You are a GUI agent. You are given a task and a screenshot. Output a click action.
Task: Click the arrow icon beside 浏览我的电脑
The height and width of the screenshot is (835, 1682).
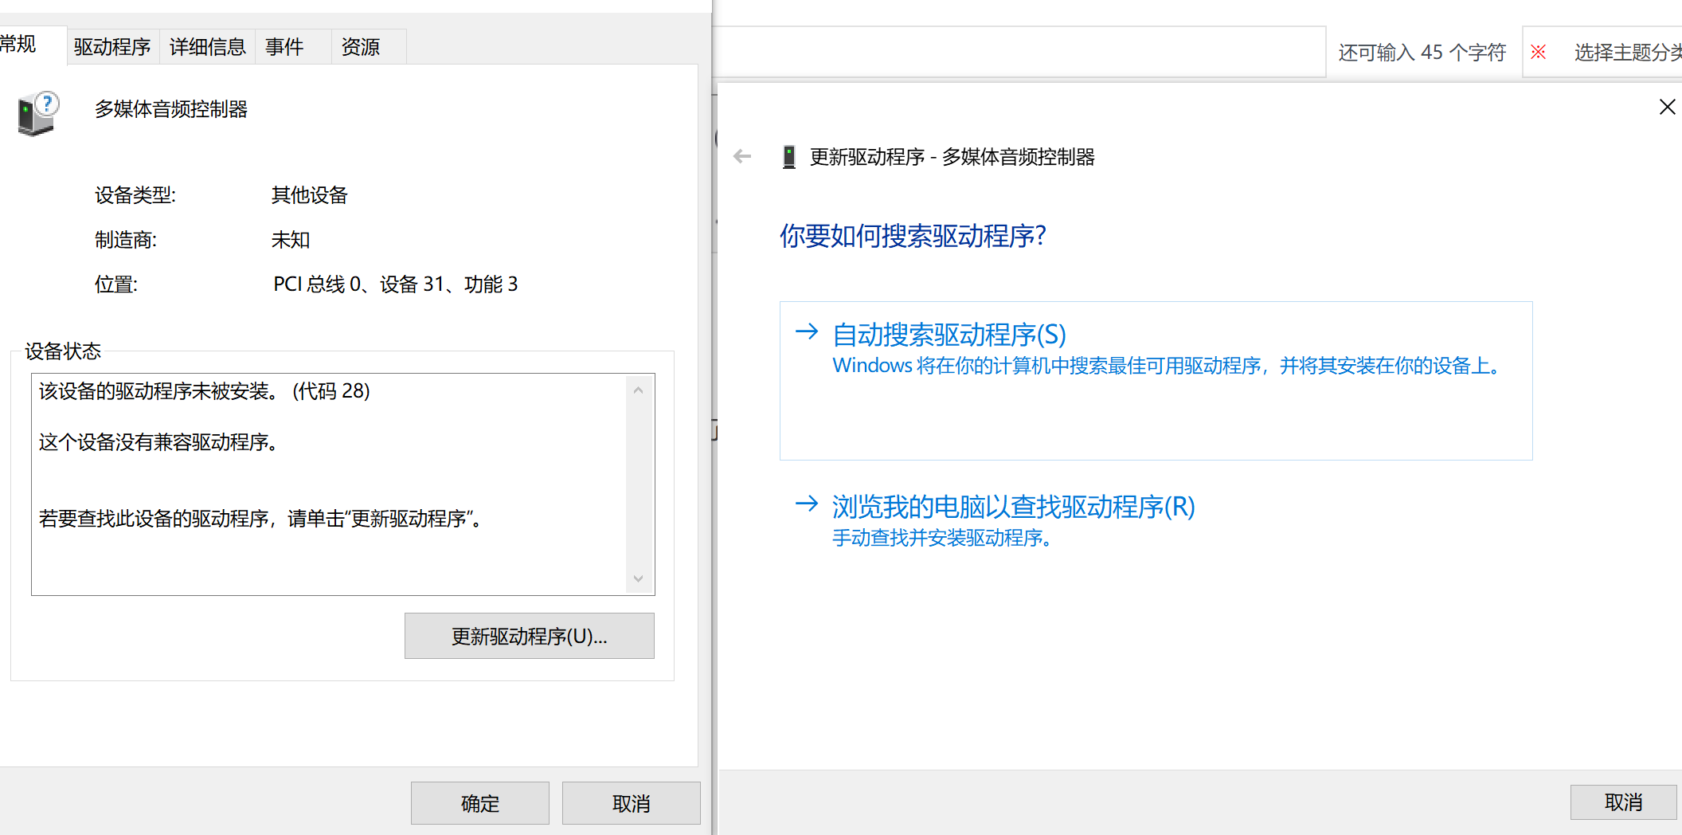tap(807, 504)
